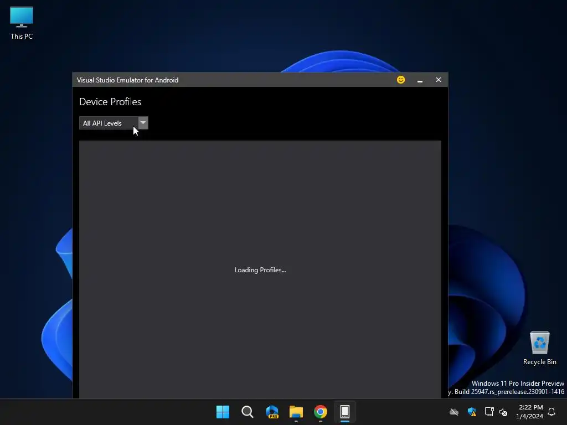
Task: Open the clock and date flyout
Action: tap(529, 412)
